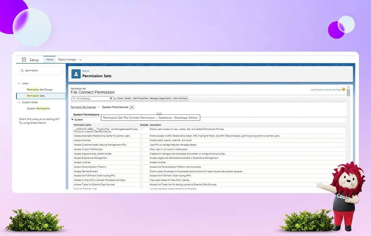Click 'Use APIs to manage lifecycle-managed assets.' description

(173, 145)
